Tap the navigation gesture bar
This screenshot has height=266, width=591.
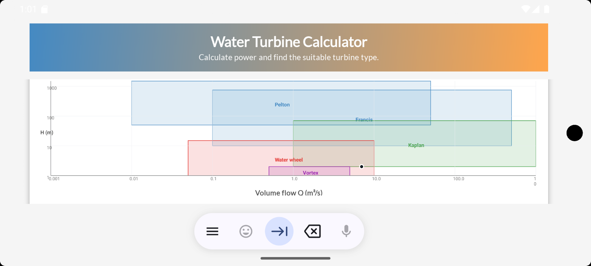[295, 258]
